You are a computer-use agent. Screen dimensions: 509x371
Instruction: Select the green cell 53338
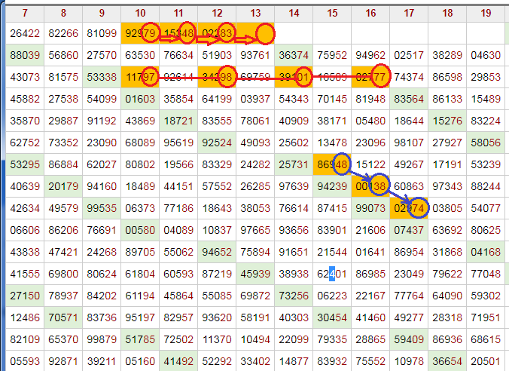(102, 77)
